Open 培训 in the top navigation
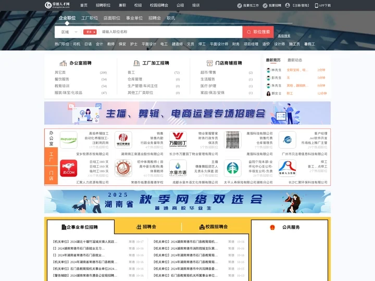Screen dimensions: 375x281 [196, 5]
